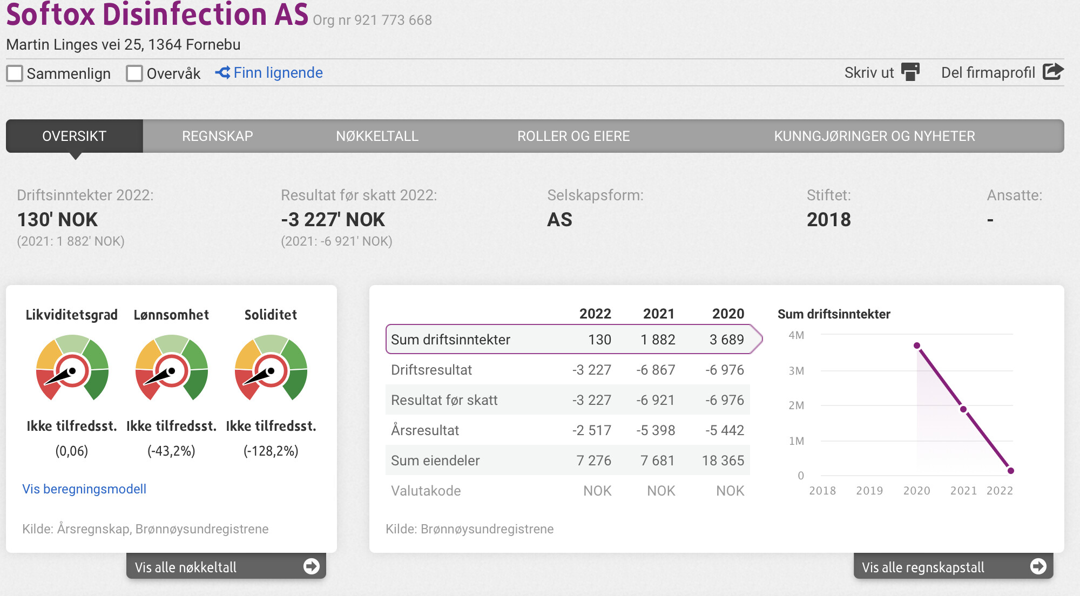Click the 2020 data point on chart
This screenshot has height=596, width=1080.
tap(917, 346)
